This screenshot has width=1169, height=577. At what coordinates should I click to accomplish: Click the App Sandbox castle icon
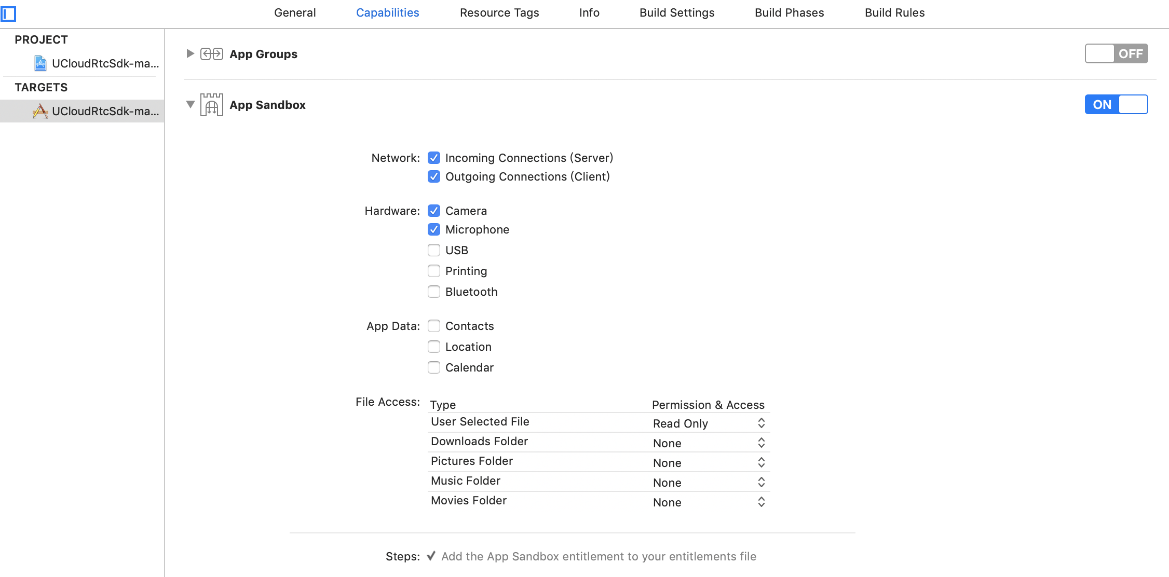(x=211, y=105)
